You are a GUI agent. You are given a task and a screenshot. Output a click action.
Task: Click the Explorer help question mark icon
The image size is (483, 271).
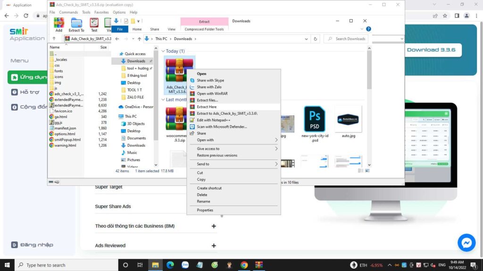368,29
